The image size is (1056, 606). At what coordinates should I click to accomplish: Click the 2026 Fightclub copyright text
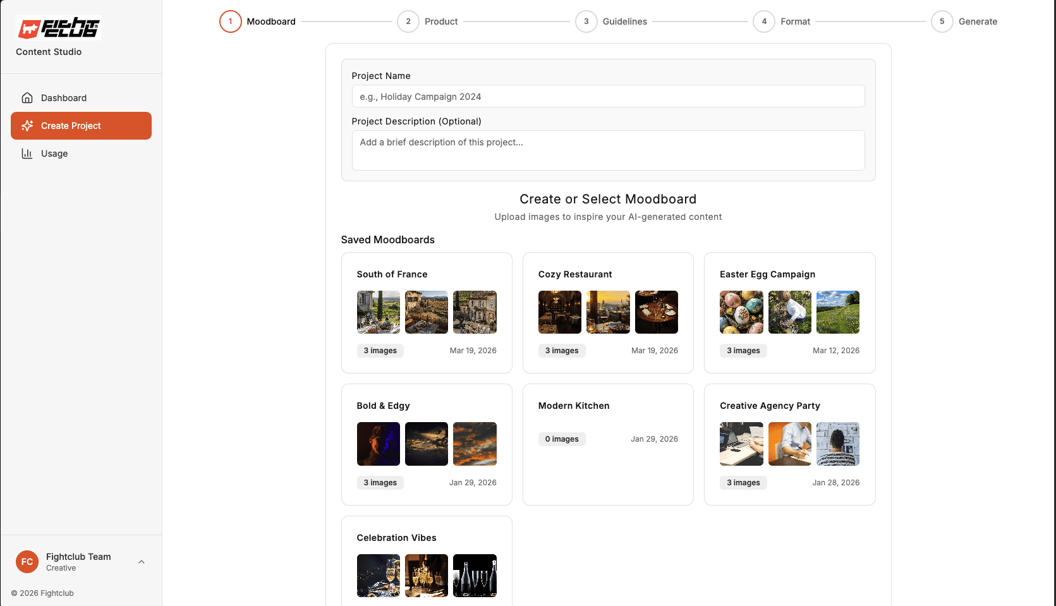click(42, 593)
